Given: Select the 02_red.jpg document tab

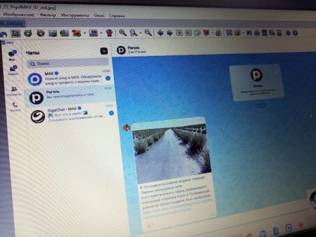Looking at the screenshot, I should click(12, 23).
